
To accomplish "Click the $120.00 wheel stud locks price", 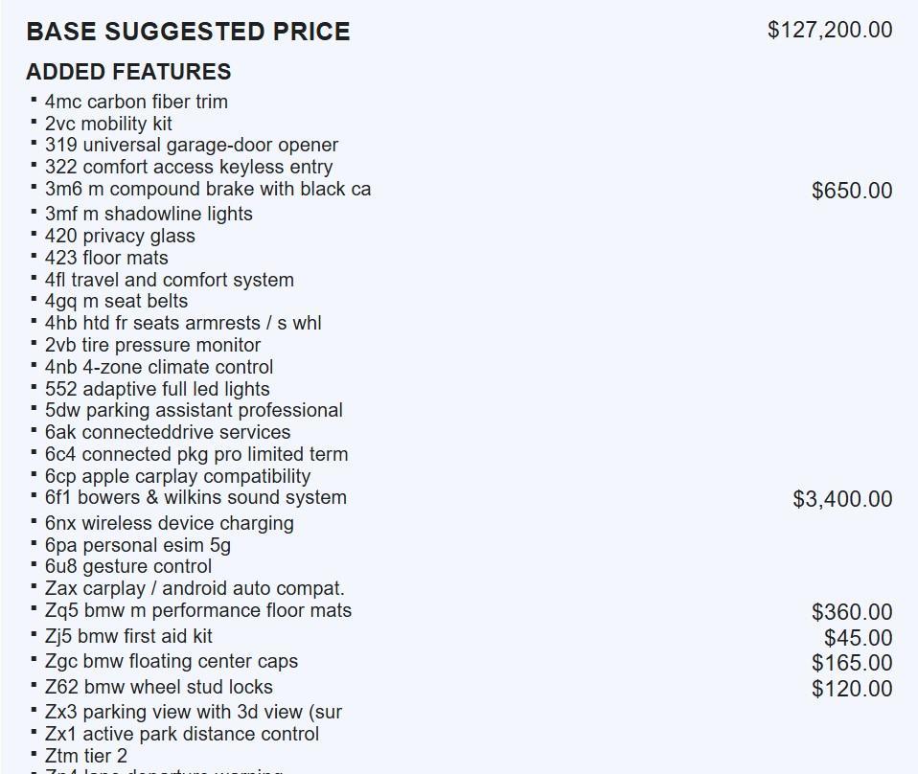I will (851, 689).
